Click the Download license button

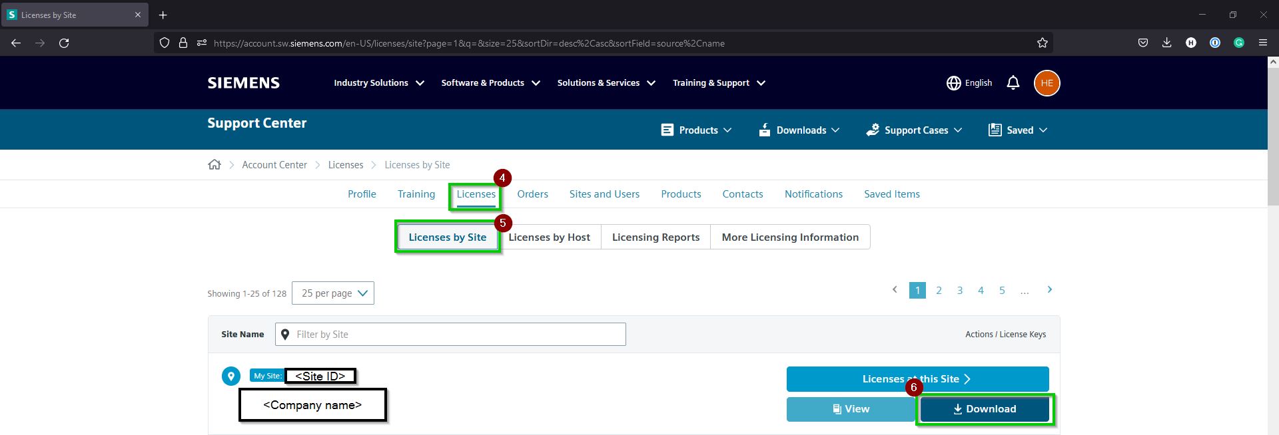(x=984, y=409)
